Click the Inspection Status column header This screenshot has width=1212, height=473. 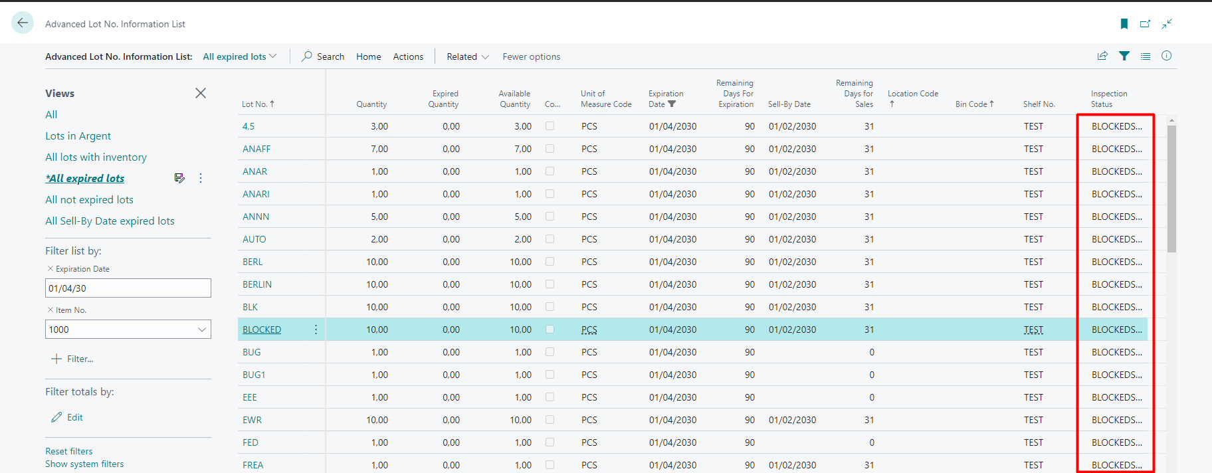1109,99
